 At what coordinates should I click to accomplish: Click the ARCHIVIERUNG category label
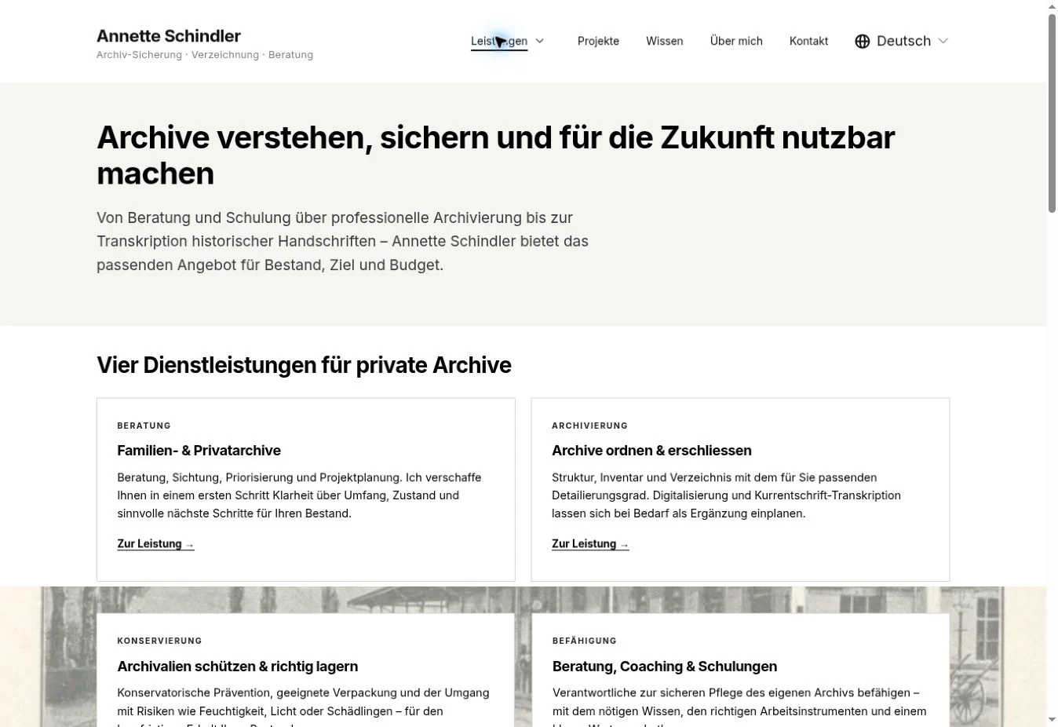pos(589,426)
